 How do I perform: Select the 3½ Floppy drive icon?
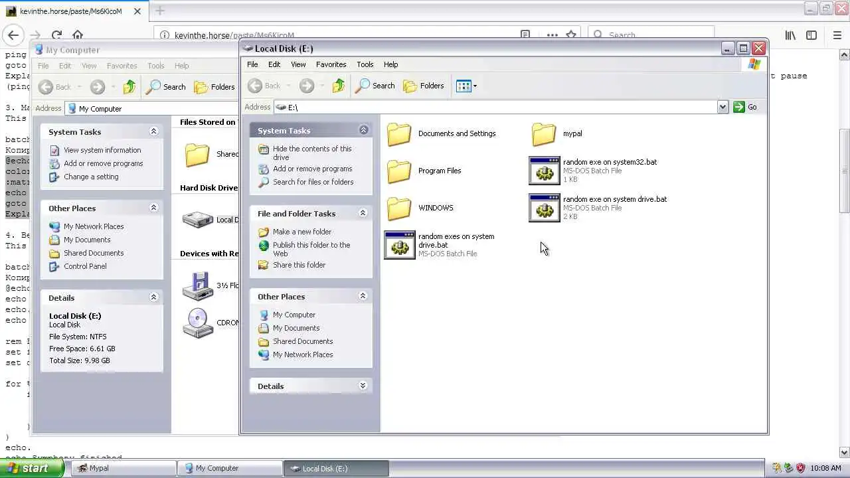198,286
